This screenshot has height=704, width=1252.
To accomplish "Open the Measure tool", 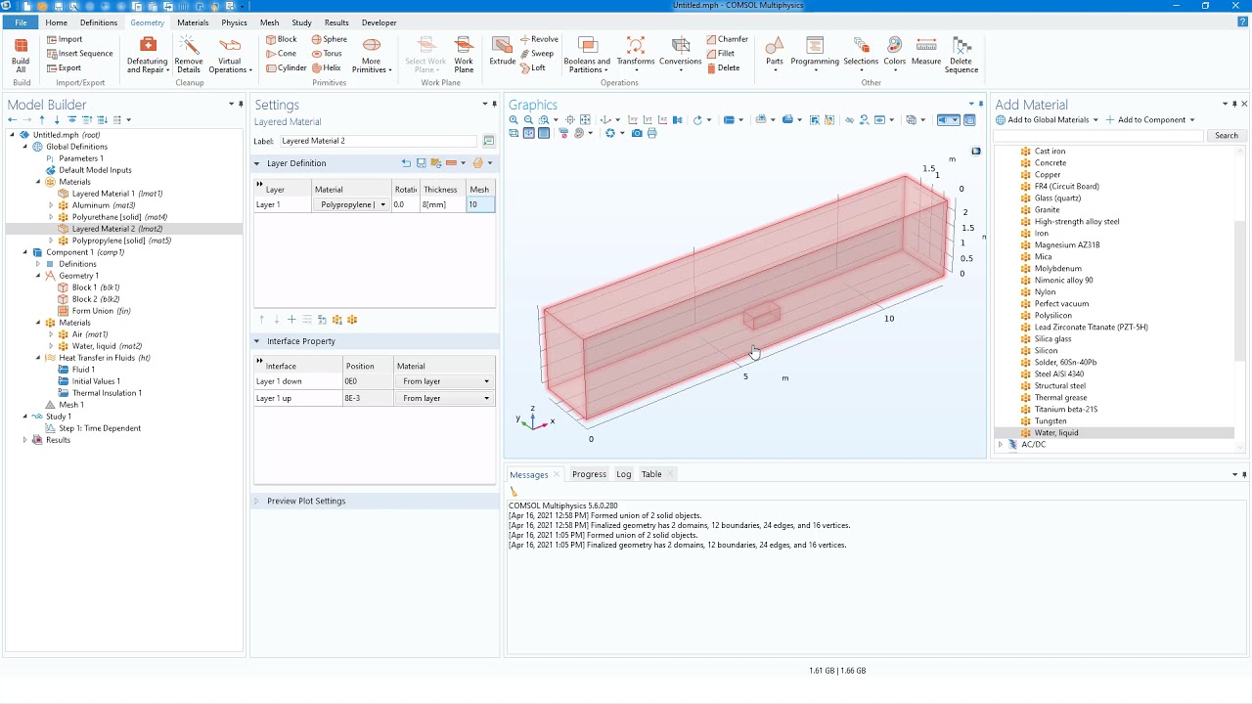I will (925, 52).
